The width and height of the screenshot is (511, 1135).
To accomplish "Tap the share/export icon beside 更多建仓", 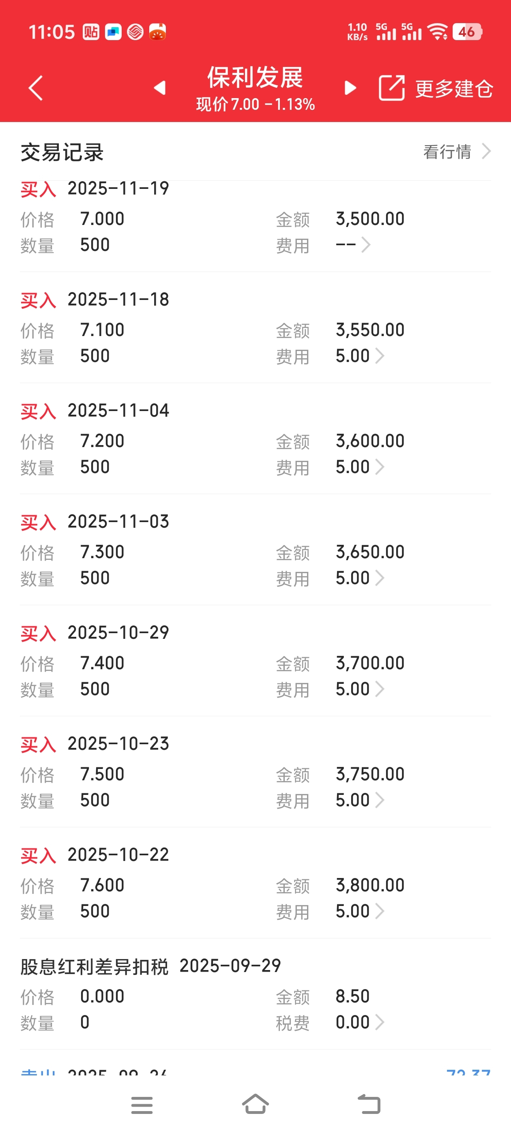I will (x=391, y=88).
